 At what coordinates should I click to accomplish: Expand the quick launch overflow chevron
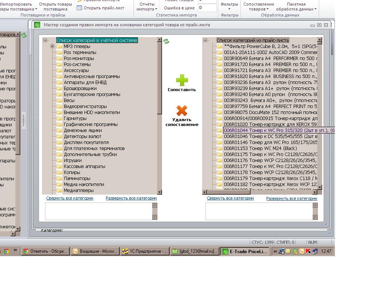pyautogui.click(x=15, y=250)
